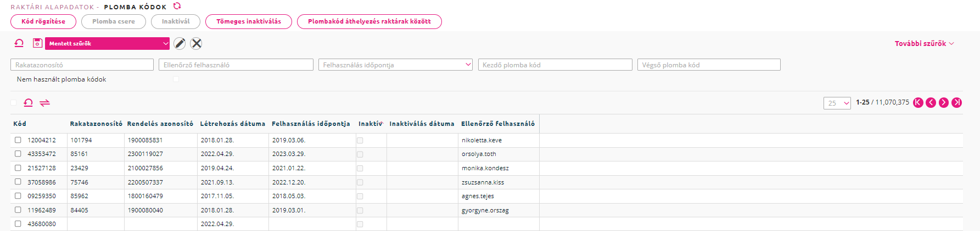Image resolution: width=980 pixels, height=231 pixels.
Task: Click the Kód rögzítése button
Action: point(43,21)
